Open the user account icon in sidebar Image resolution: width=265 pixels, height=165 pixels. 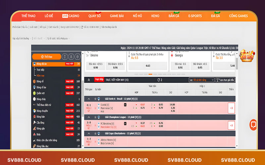pos(71,57)
